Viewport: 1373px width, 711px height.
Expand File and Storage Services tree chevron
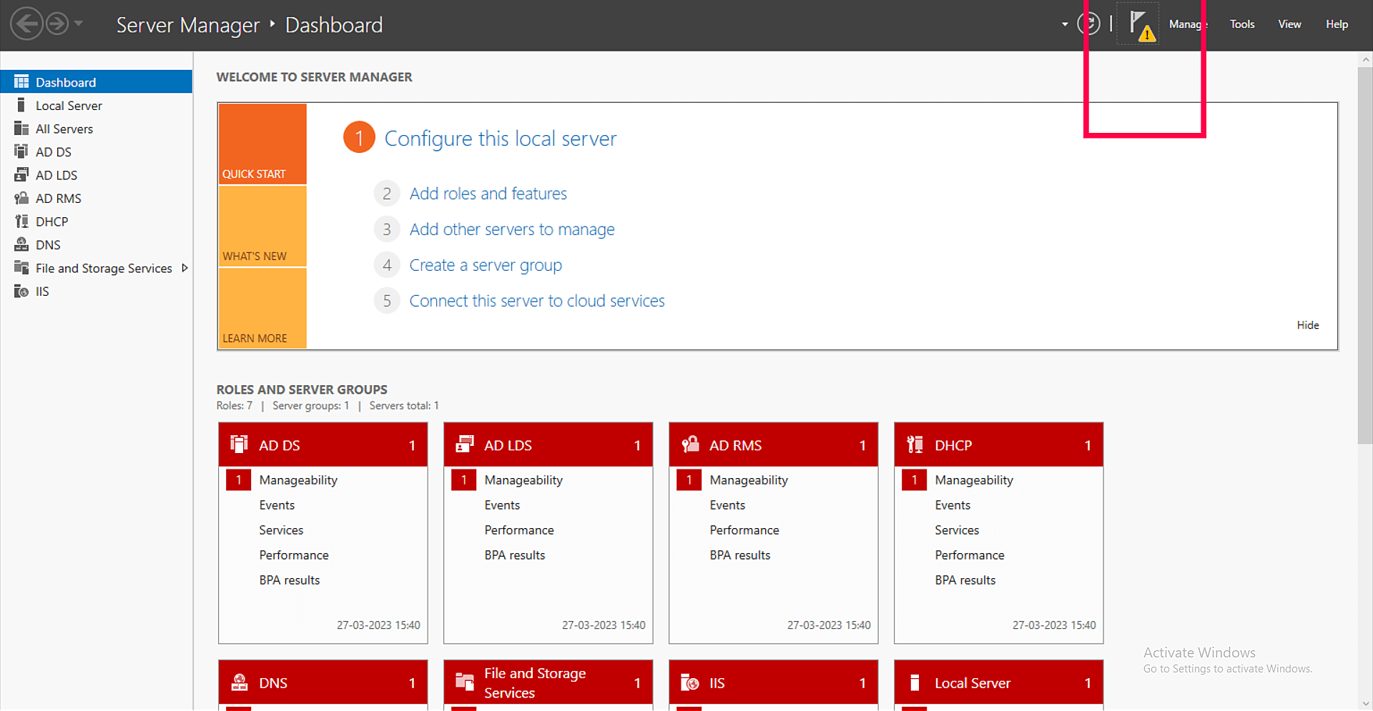tap(184, 268)
